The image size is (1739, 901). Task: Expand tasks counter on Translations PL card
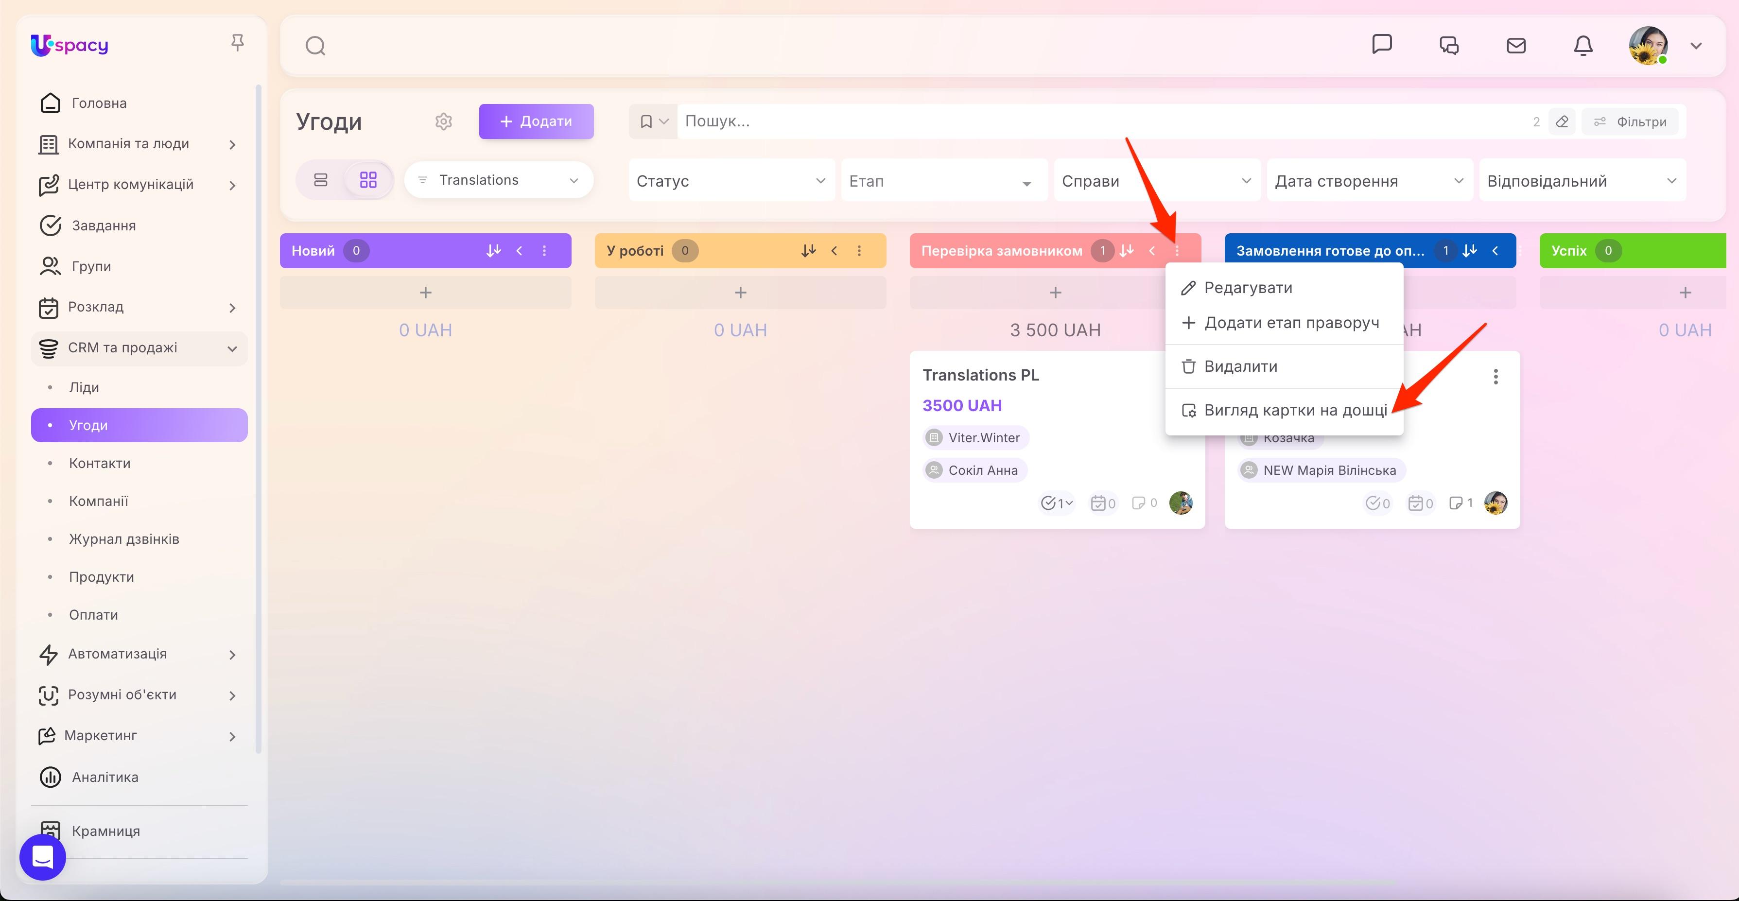1057,503
